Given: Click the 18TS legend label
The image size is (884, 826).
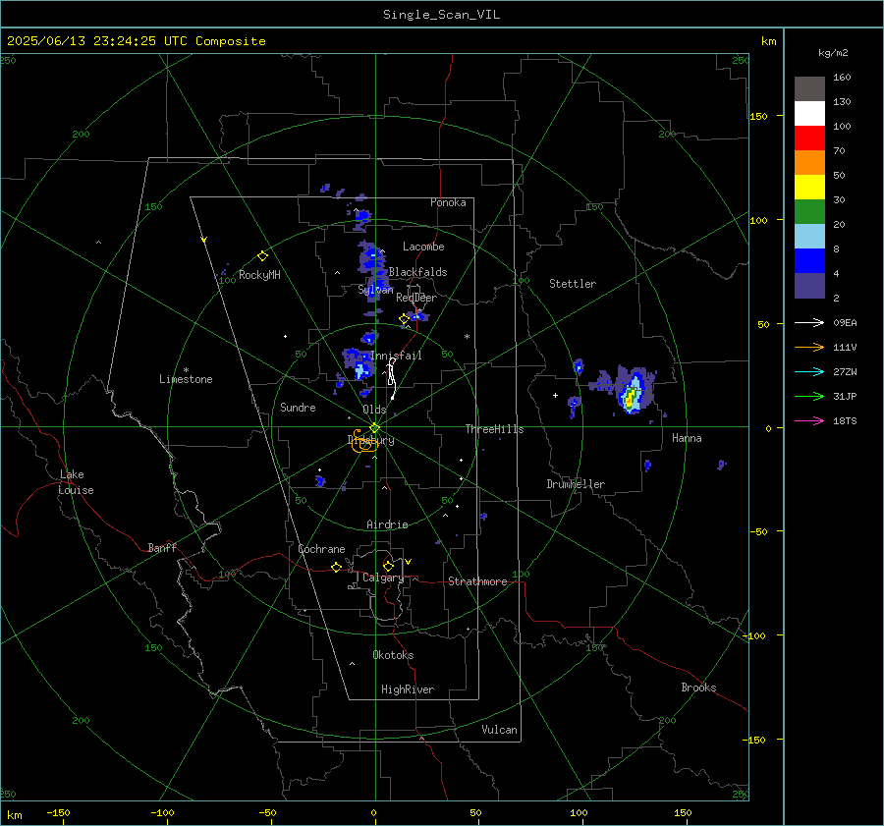Looking at the screenshot, I should tap(845, 420).
